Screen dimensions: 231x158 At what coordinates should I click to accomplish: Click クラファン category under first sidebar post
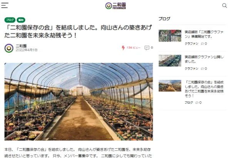[x=191, y=44]
